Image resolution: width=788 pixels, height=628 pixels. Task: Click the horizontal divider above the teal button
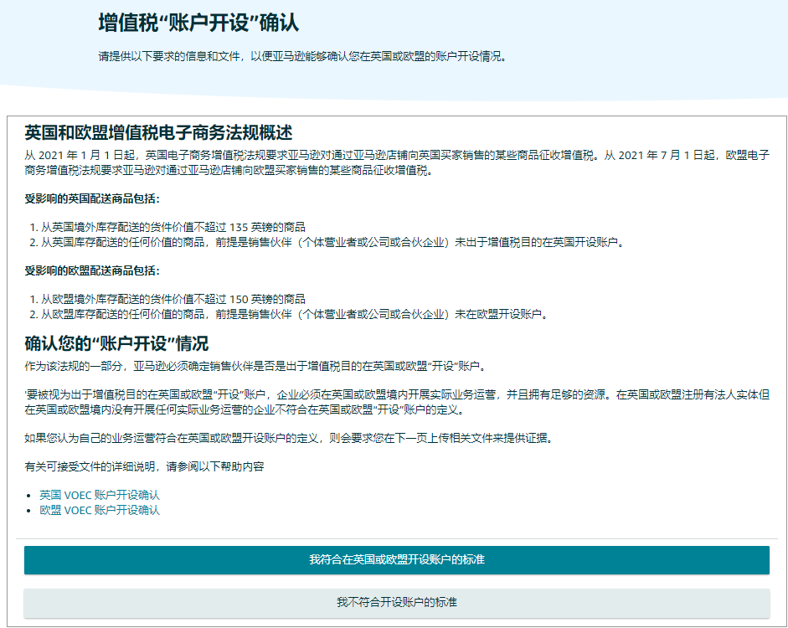click(x=396, y=538)
